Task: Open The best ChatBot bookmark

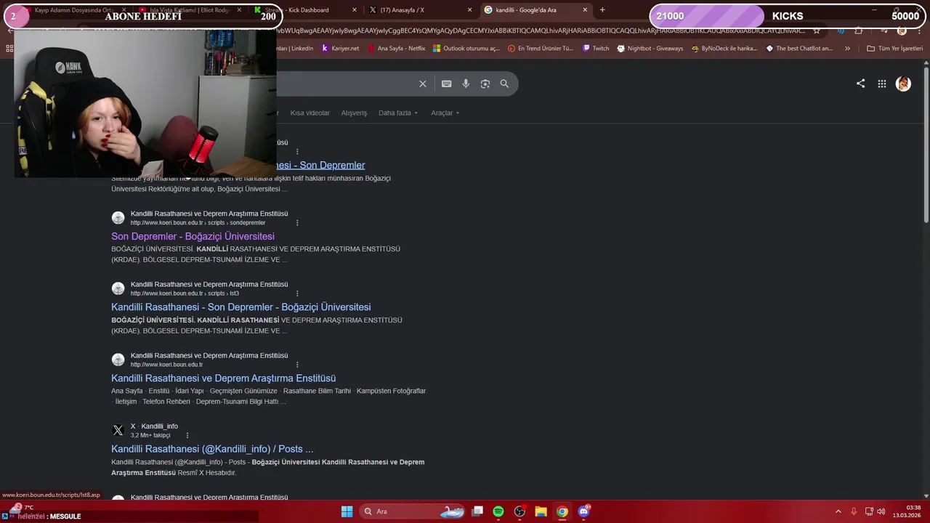Action: [799, 49]
